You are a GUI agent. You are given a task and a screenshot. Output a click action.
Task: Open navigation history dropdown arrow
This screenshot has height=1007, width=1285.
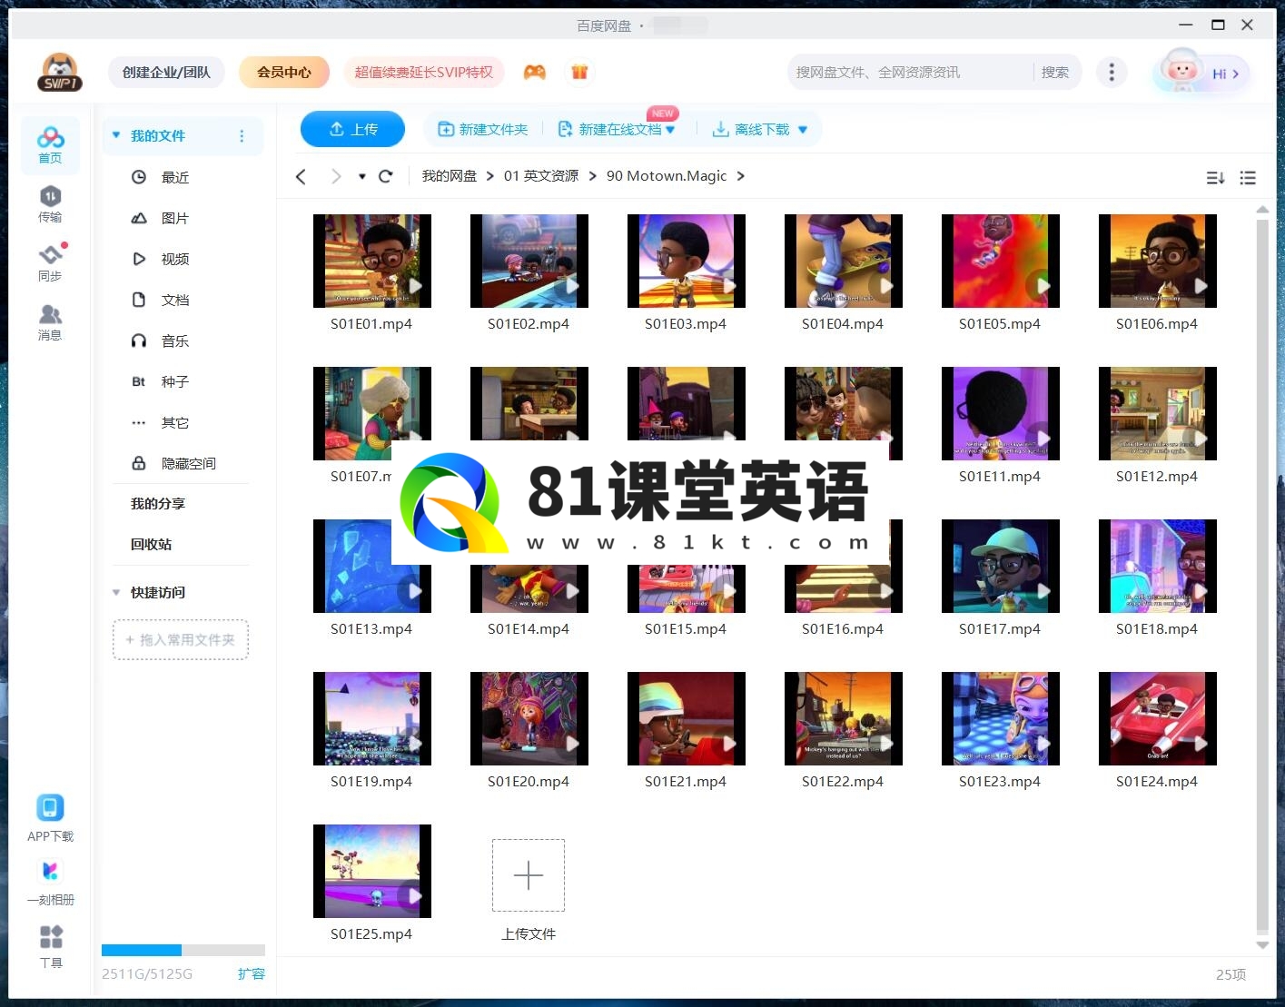[x=362, y=176]
